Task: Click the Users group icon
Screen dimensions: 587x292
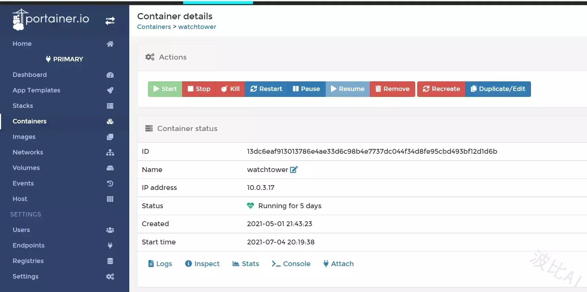Action: 110,230
